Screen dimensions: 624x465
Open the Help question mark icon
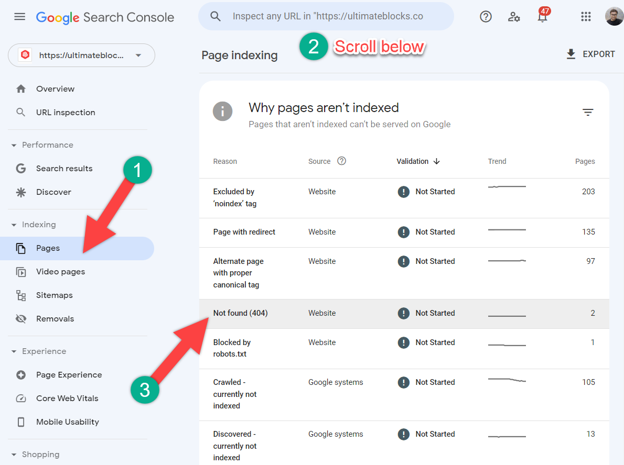tap(486, 17)
